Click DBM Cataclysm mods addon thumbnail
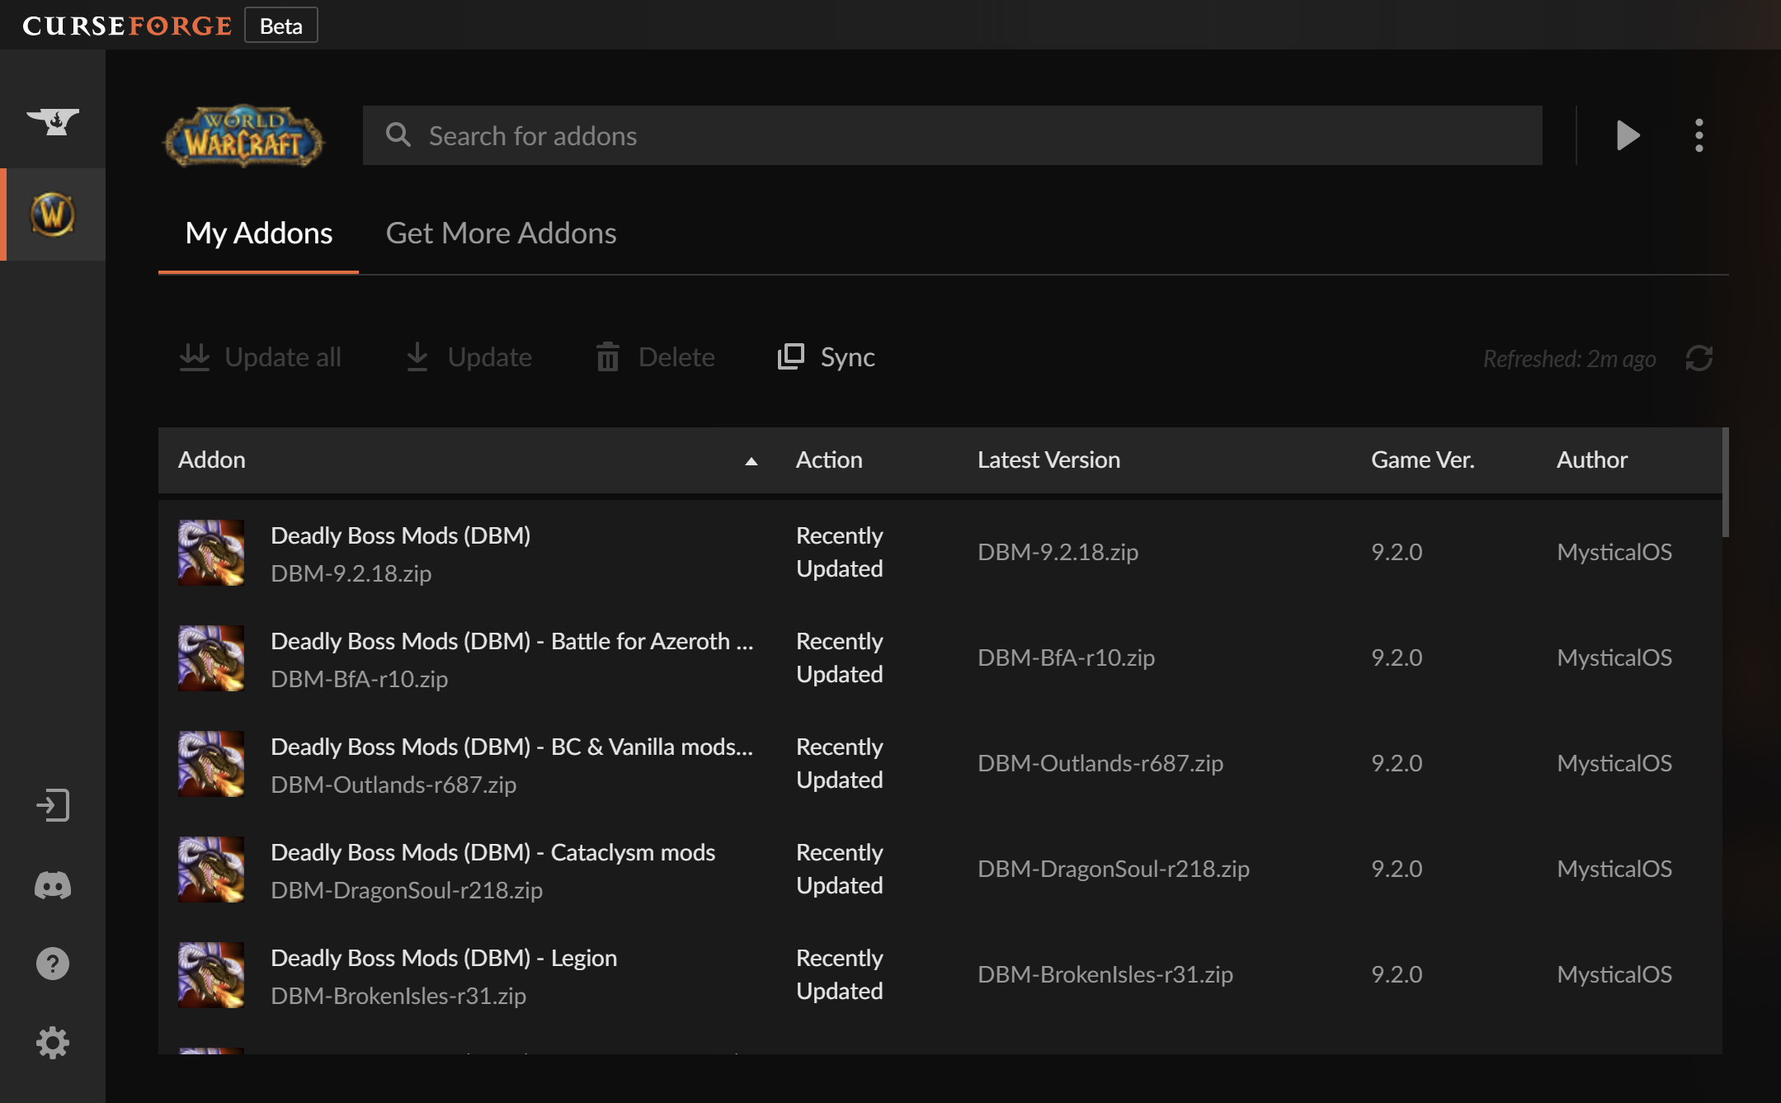Image resolution: width=1781 pixels, height=1103 pixels. tap(211, 870)
